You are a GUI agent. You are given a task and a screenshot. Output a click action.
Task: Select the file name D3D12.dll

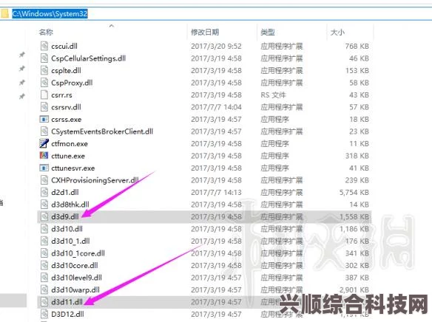pos(68,314)
